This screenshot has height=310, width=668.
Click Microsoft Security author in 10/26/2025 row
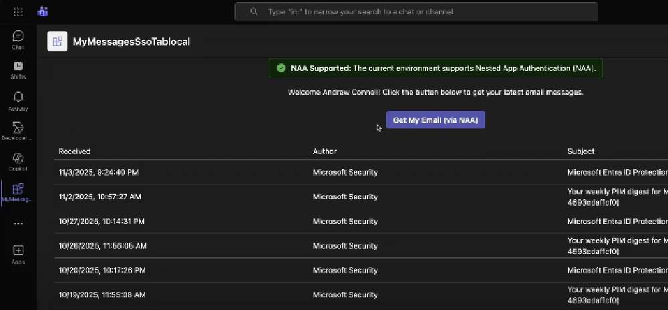click(x=345, y=246)
